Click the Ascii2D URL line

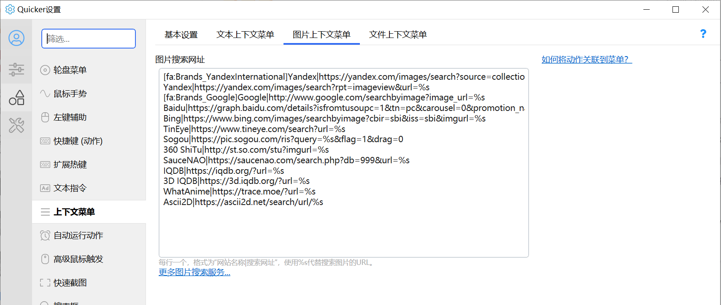tap(243, 202)
